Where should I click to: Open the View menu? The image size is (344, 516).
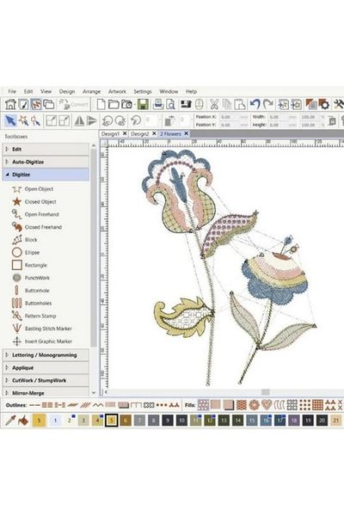click(46, 91)
